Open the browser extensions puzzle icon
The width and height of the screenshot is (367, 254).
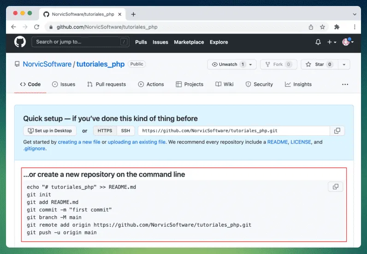point(337,27)
